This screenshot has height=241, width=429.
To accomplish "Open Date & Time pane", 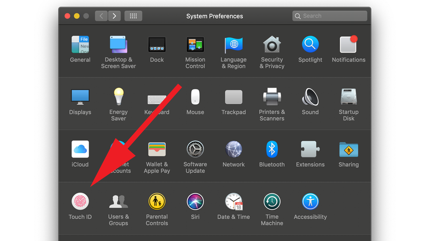I will coord(234,202).
